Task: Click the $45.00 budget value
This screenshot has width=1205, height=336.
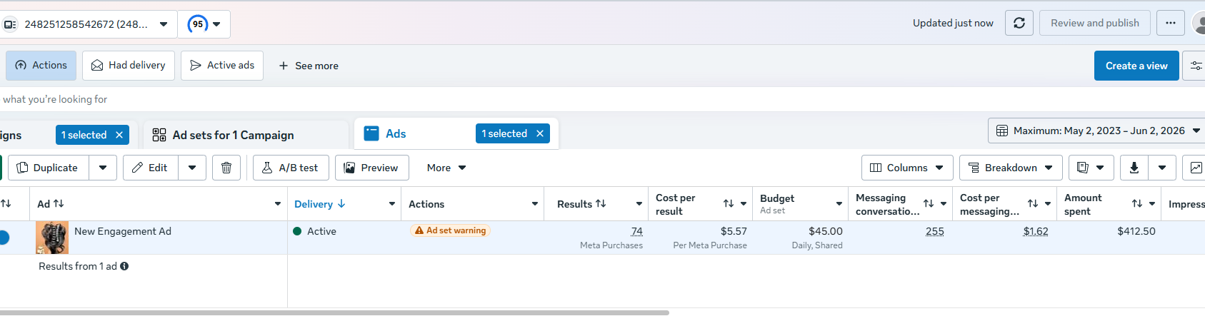Action: click(x=826, y=231)
